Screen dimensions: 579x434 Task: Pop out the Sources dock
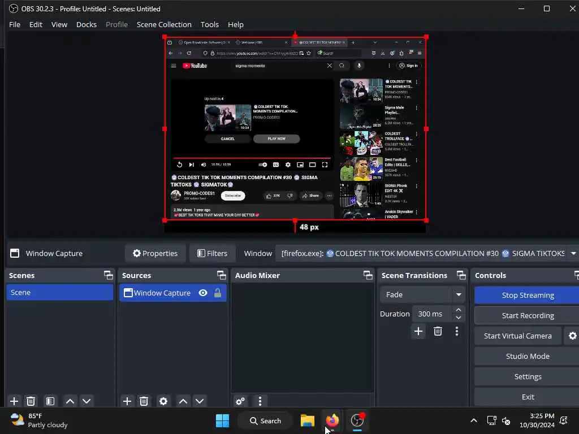[221, 275]
